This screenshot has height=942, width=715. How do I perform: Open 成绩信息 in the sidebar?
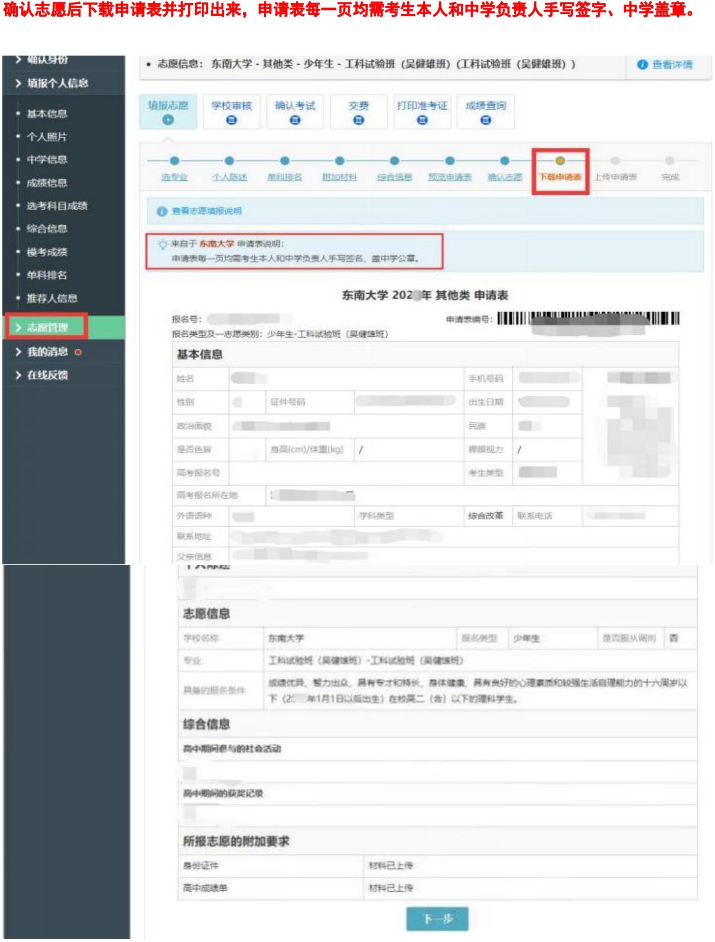pos(47,183)
